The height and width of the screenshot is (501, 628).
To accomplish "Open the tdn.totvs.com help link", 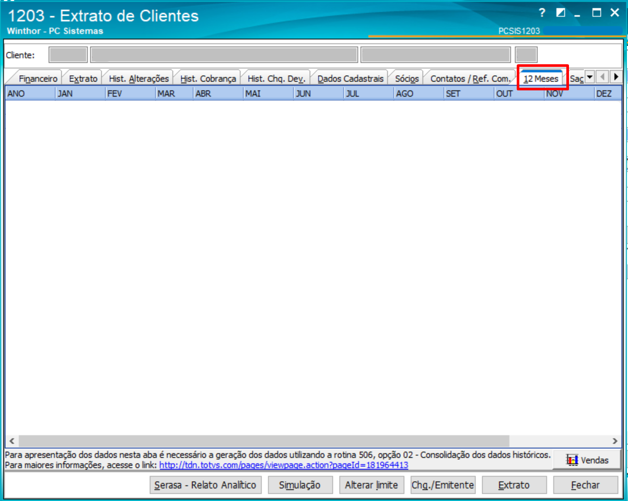I will click(284, 465).
